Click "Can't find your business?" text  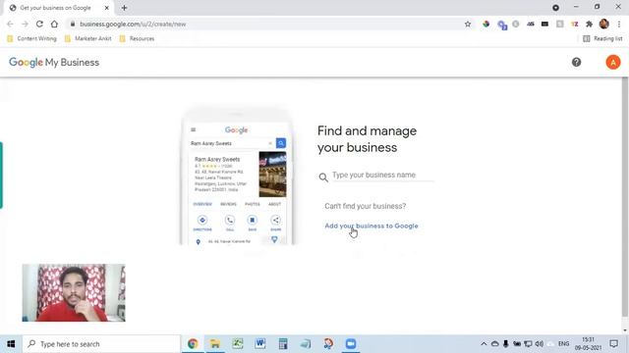(365, 206)
